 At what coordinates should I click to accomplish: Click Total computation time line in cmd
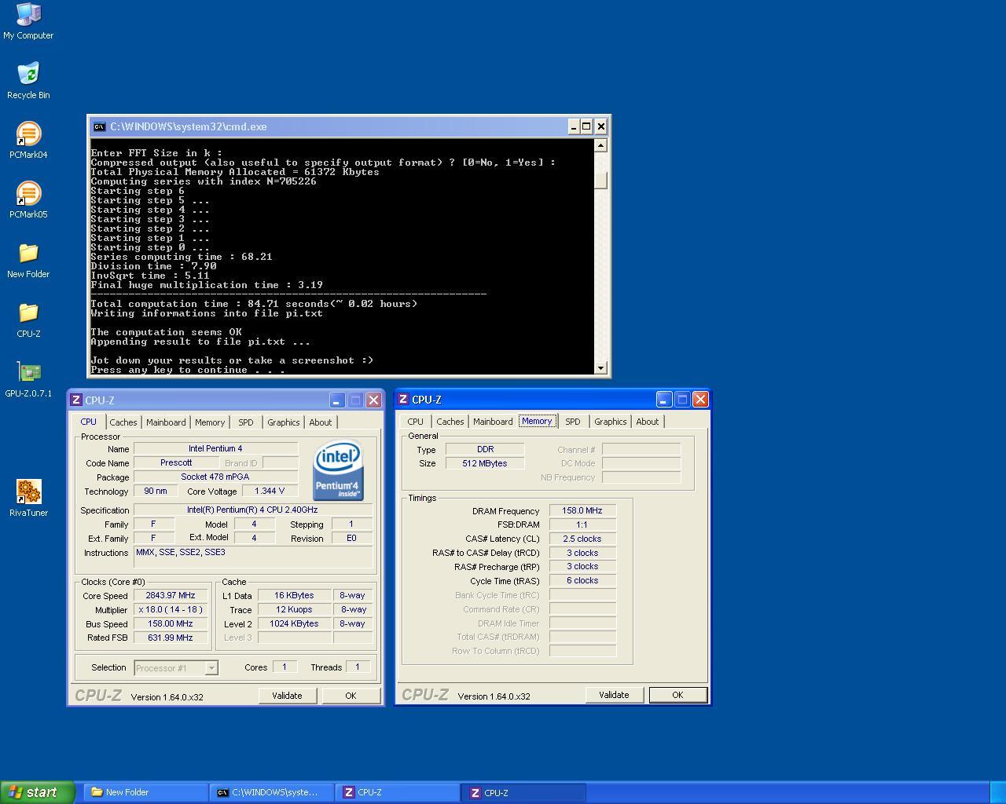tap(254, 304)
